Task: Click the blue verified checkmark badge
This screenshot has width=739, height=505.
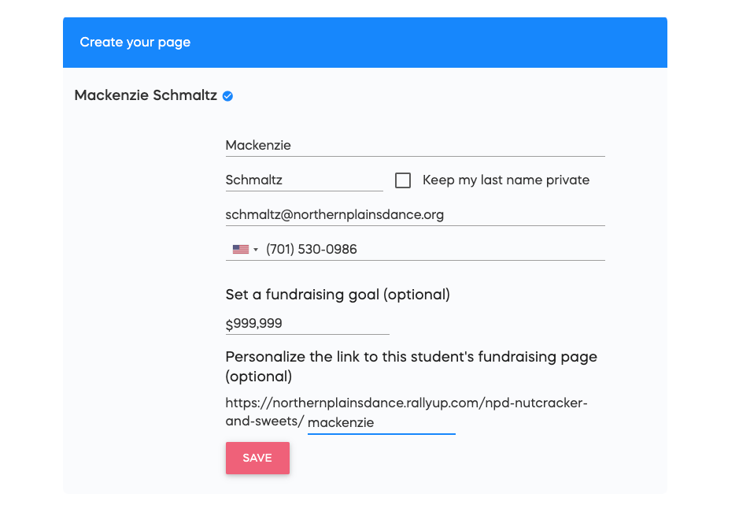Action: 227,96
